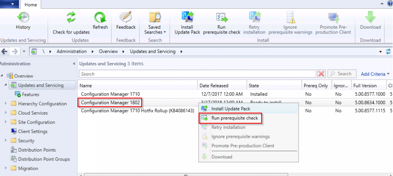The image size is (393, 176).
Task: Open the Feedback ribbon button
Action: point(126,20)
